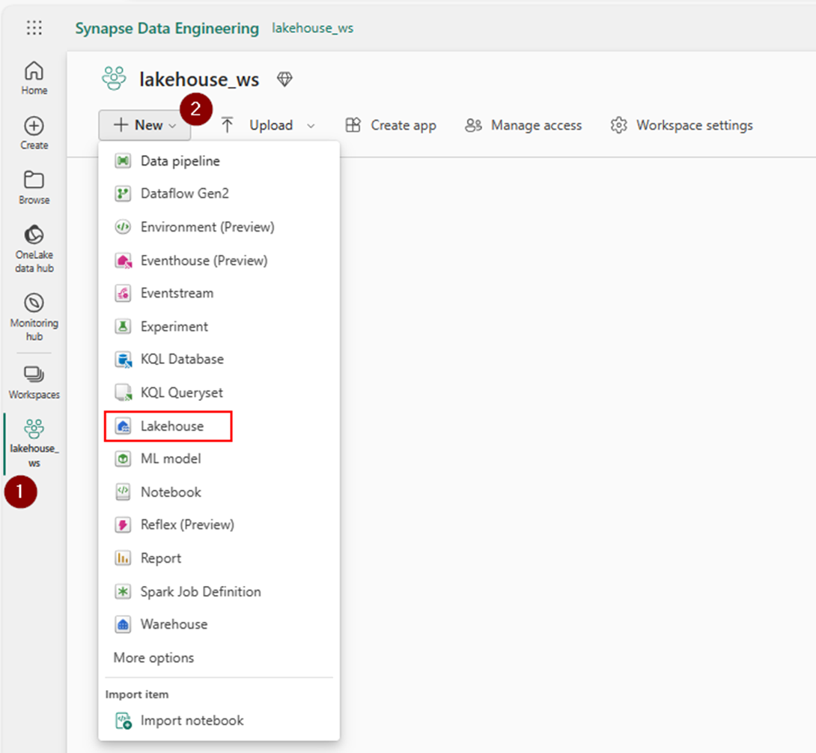Image resolution: width=816 pixels, height=753 pixels.
Task: Click the Spark Job Definition icon
Action: click(x=123, y=592)
